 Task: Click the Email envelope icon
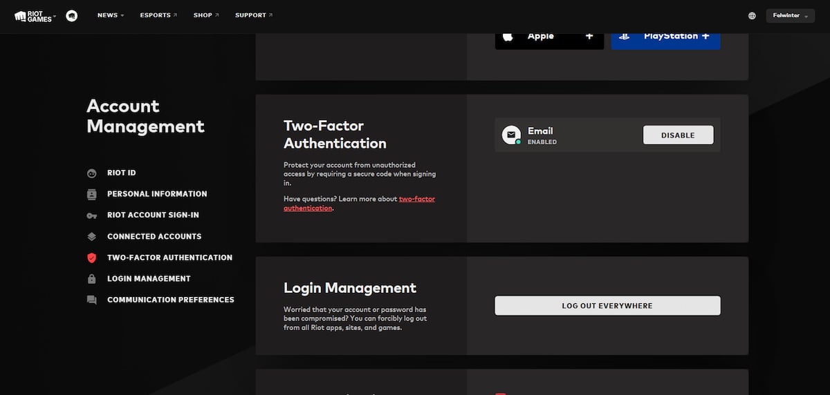[511, 135]
